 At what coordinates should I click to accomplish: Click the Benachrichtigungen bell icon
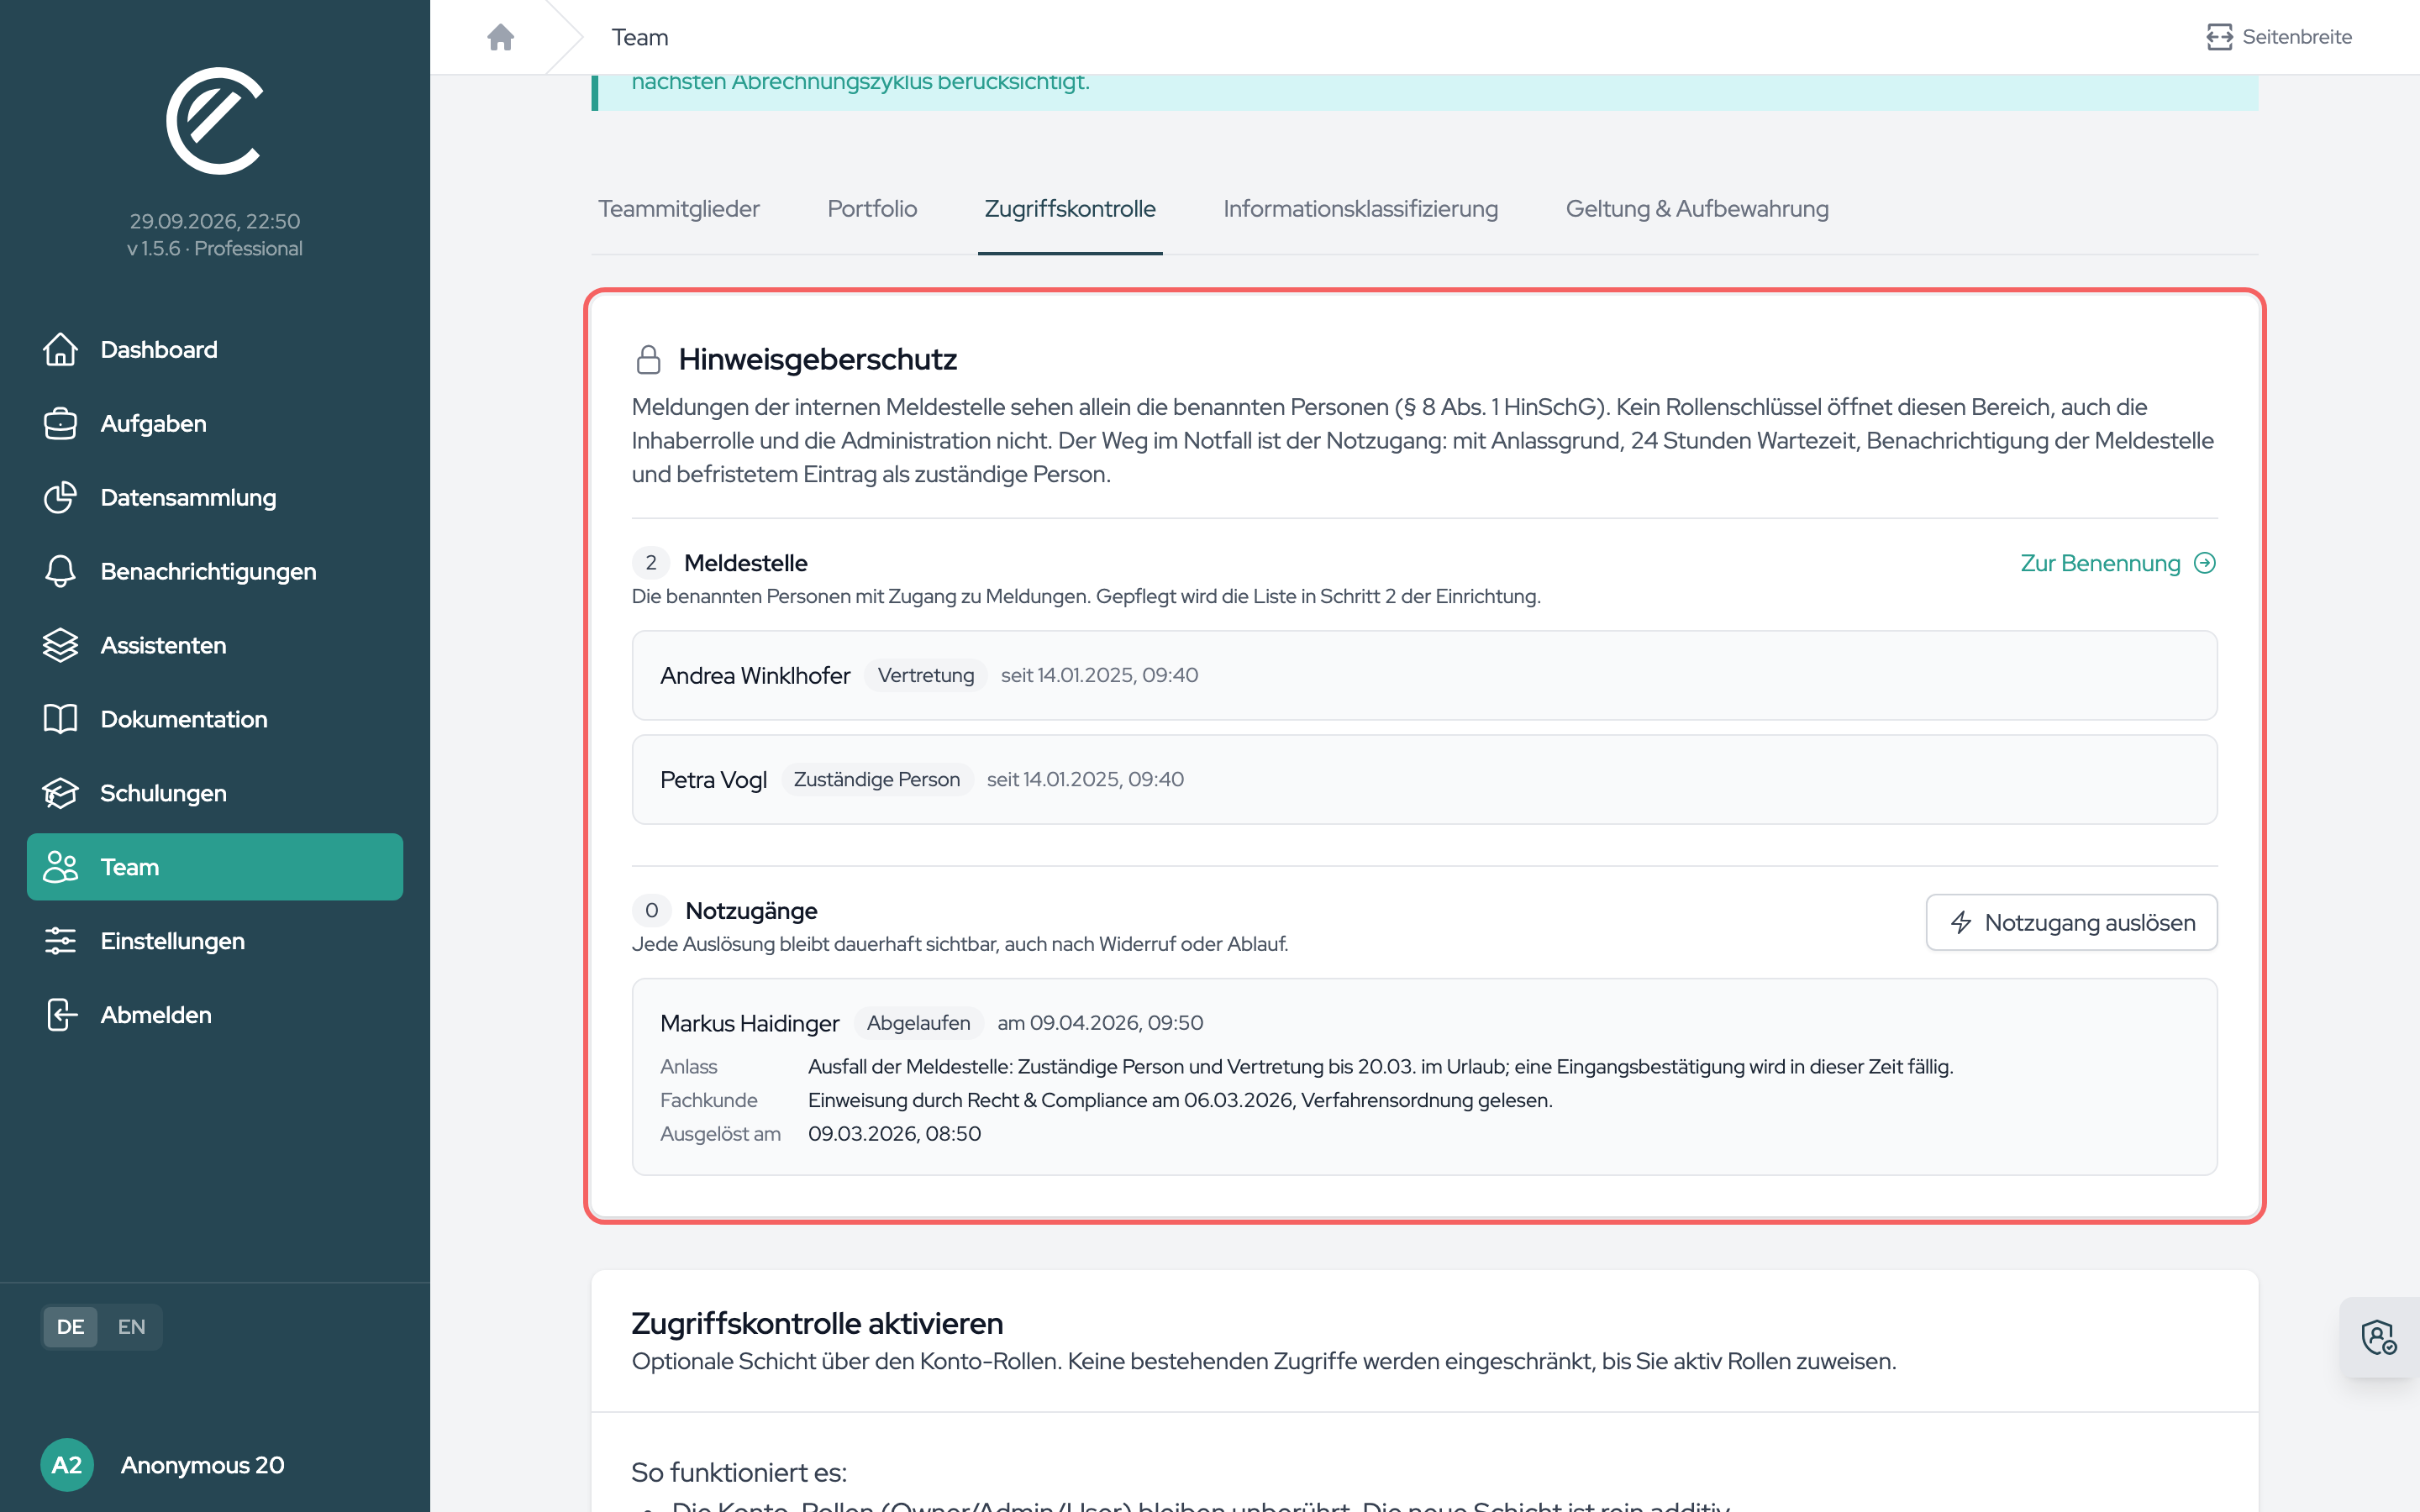pyautogui.click(x=60, y=571)
